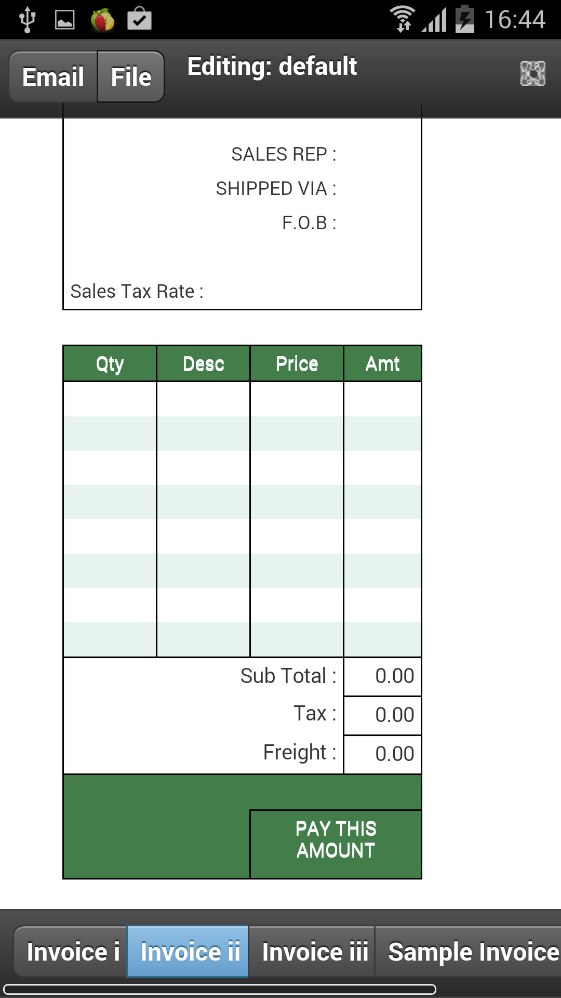Tap the apple app notification icon

pos(102,20)
